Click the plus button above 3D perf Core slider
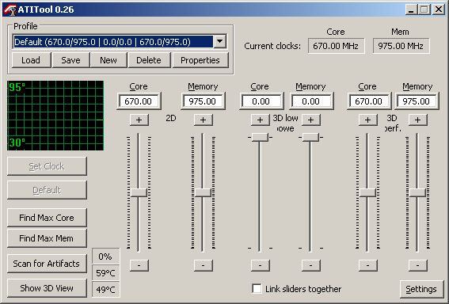This screenshot has width=449, height=304. click(x=367, y=120)
